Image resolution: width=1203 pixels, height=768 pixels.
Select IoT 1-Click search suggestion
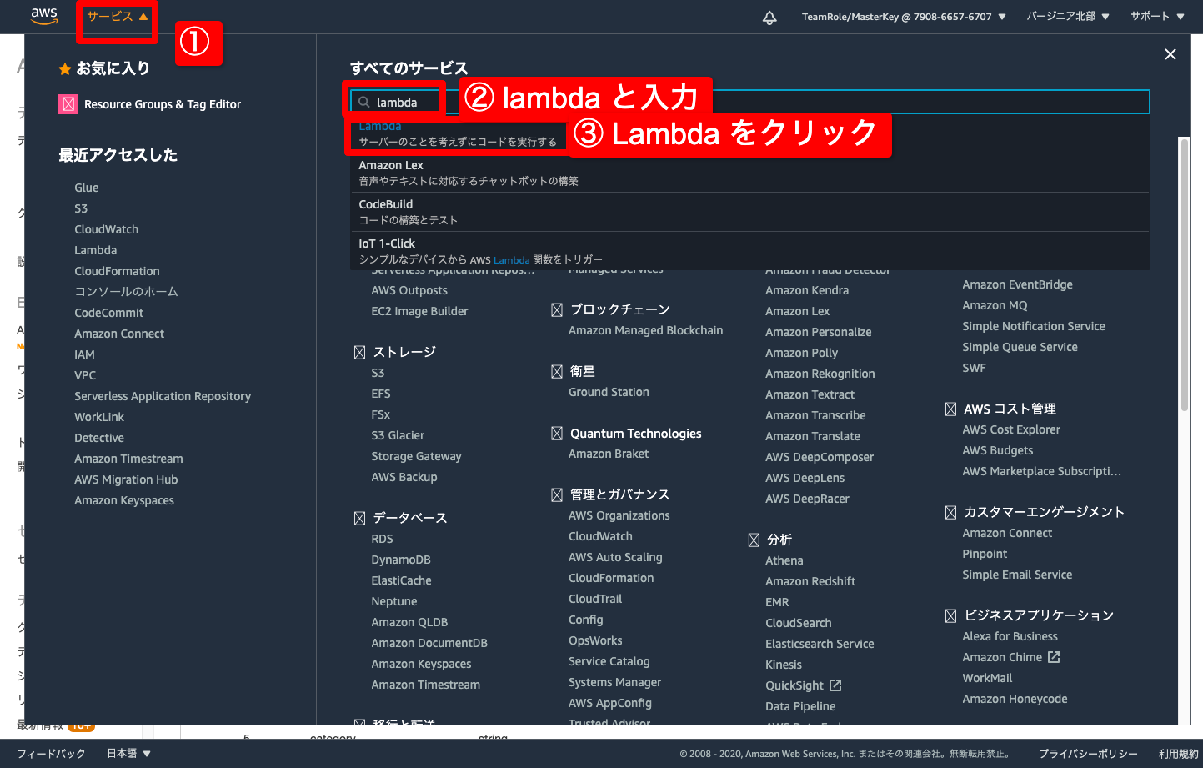(750, 251)
